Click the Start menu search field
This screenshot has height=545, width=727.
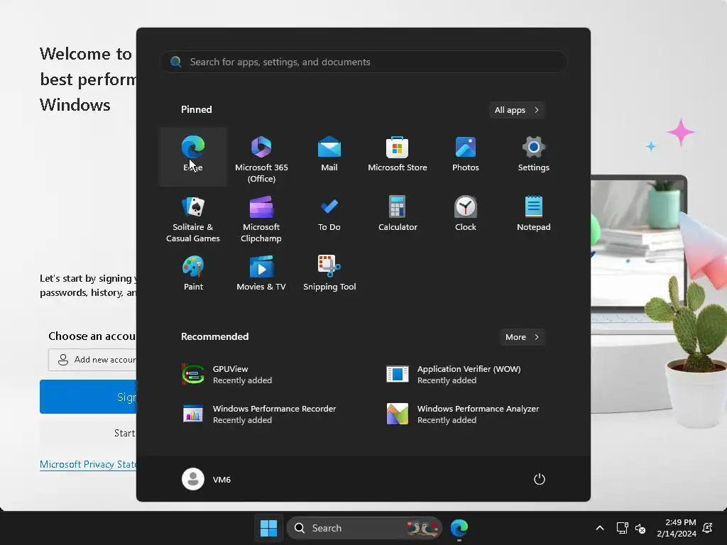[x=363, y=62]
